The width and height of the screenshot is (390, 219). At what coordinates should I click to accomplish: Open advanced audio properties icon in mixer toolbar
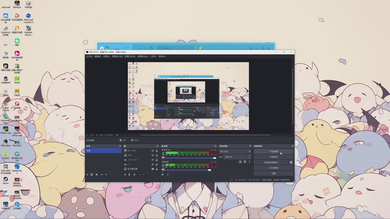(x=163, y=175)
